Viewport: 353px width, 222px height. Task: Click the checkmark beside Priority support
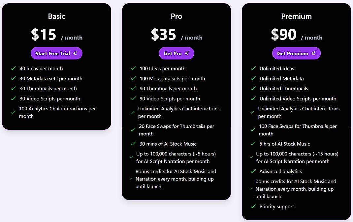point(253,207)
